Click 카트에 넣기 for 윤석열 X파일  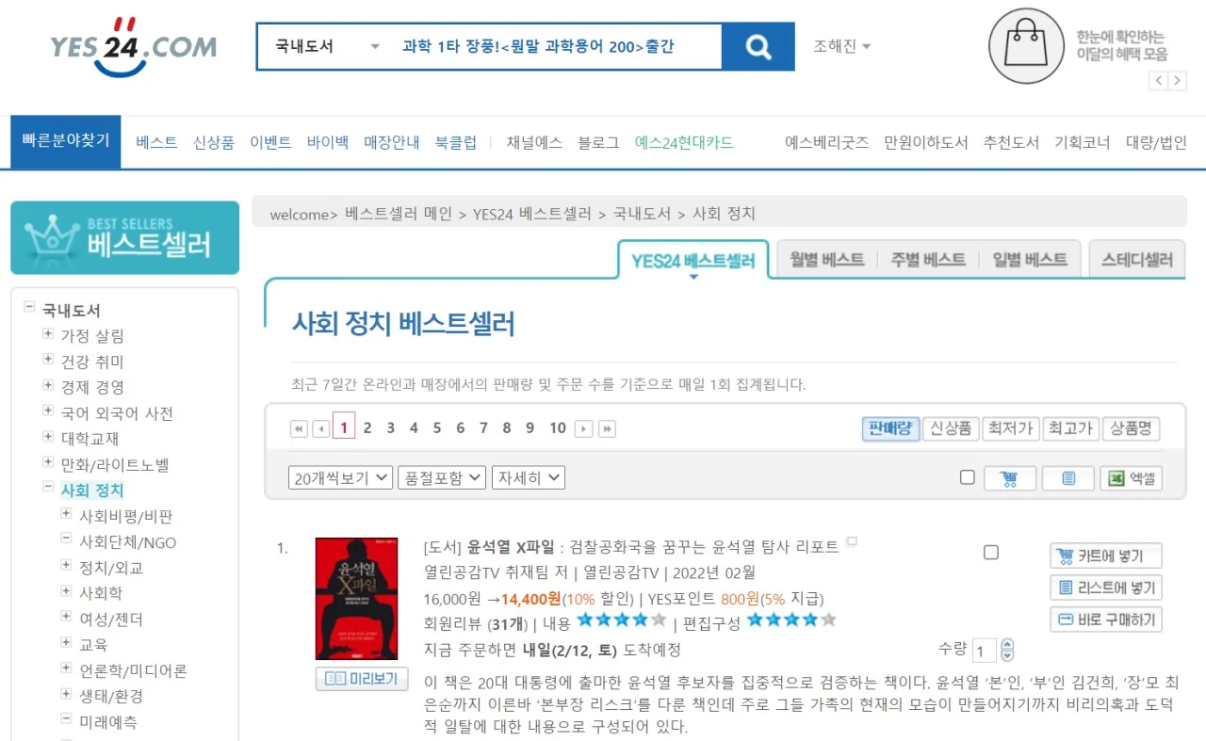point(1106,556)
